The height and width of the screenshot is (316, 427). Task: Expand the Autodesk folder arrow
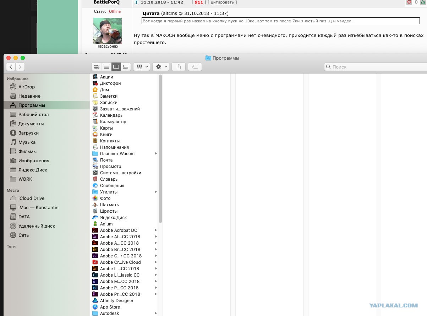click(x=155, y=313)
